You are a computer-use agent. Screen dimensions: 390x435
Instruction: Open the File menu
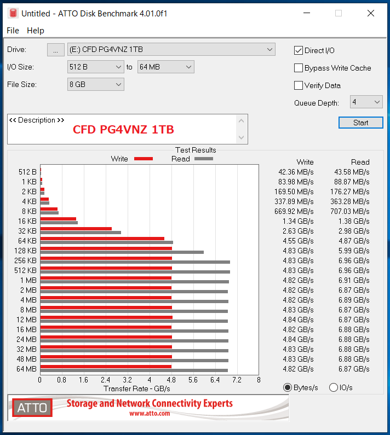[x=13, y=31]
